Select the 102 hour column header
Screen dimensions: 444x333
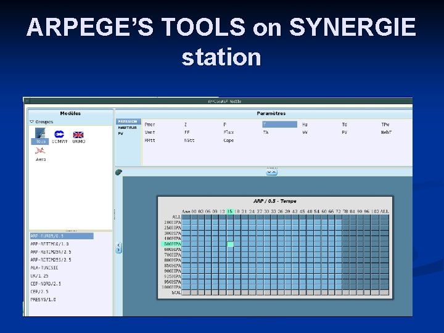(x=375, y=212)
